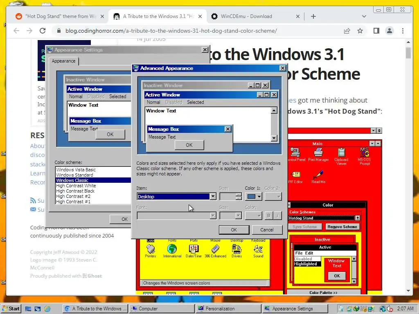Click the volume icon in system tray
This screenshot has width=419, height=314.
(390, 309)
